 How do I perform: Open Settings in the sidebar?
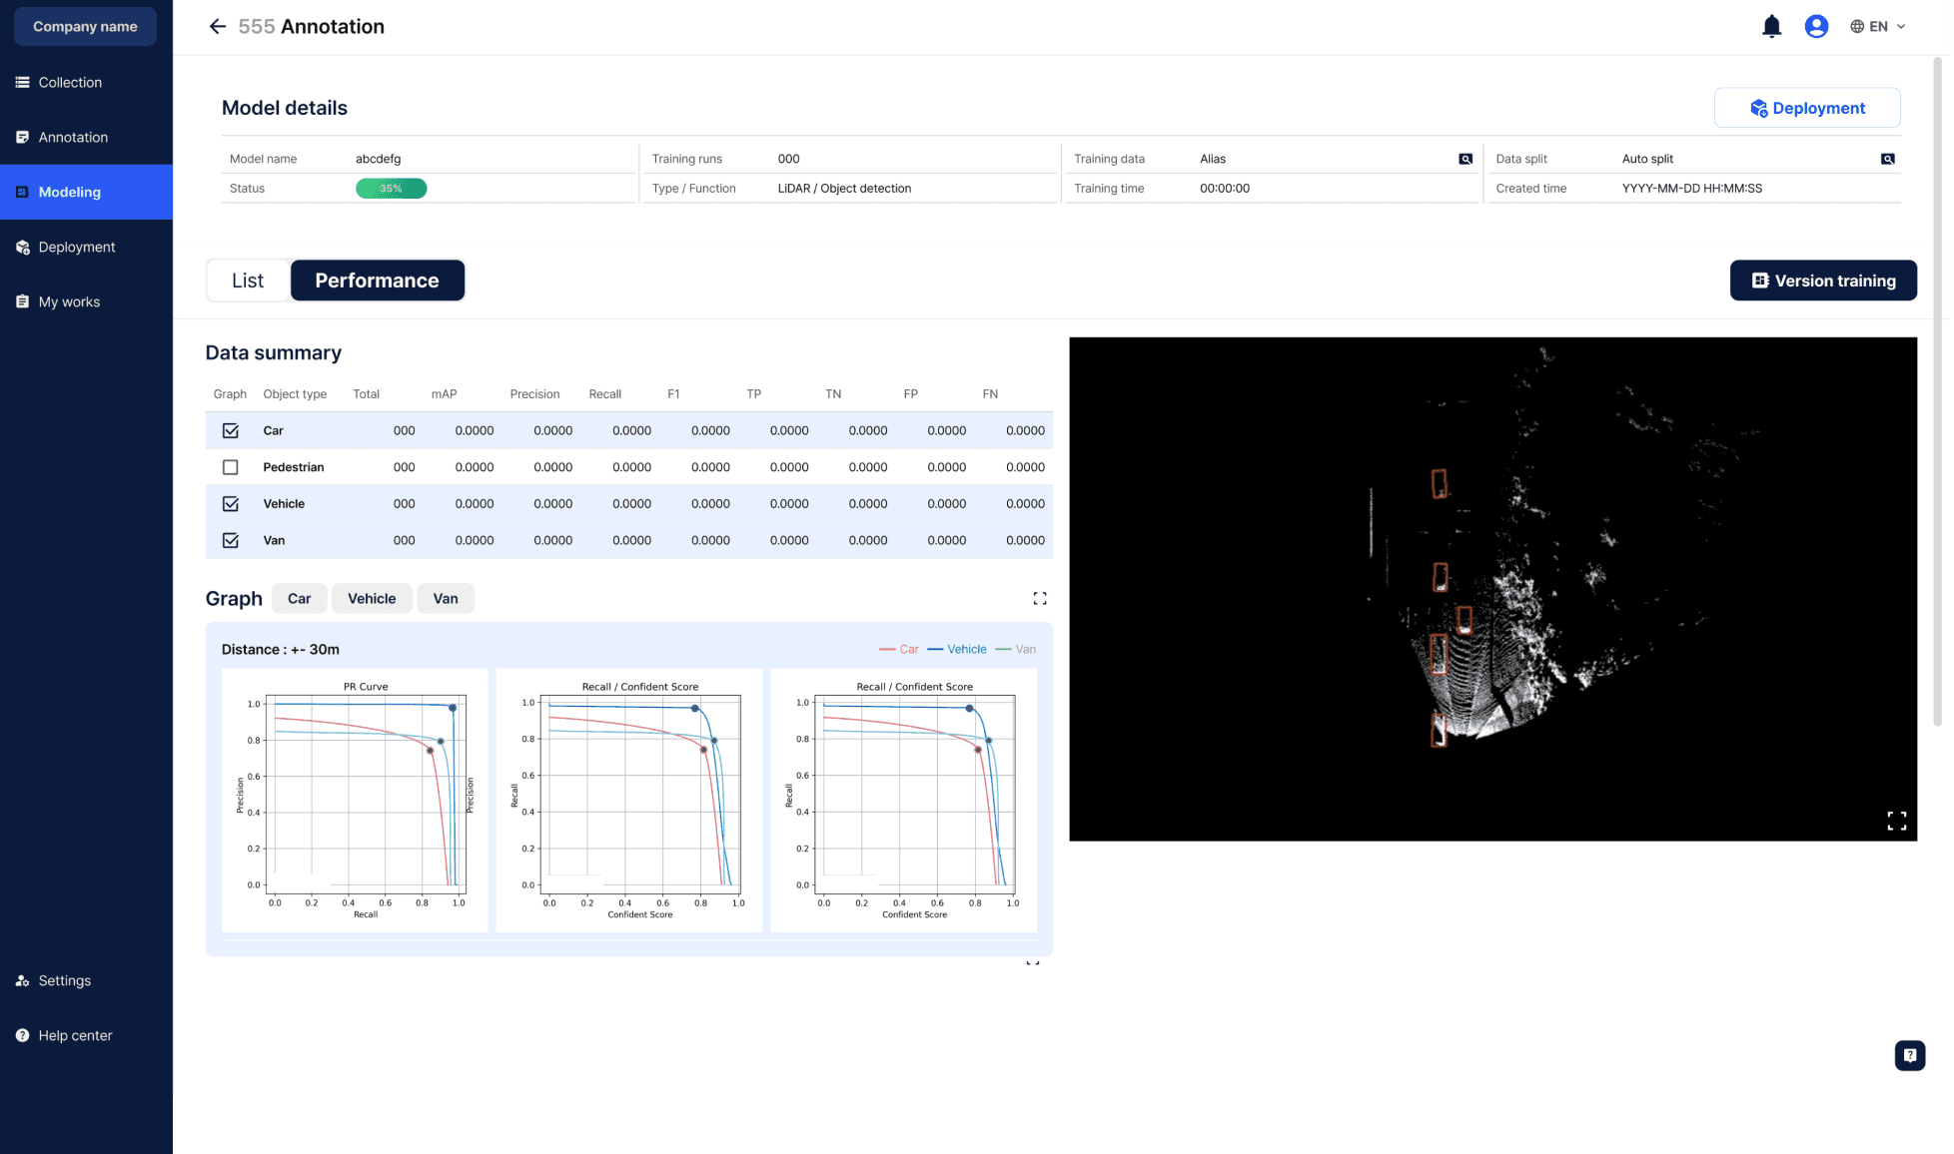click(x=64, y=980)
